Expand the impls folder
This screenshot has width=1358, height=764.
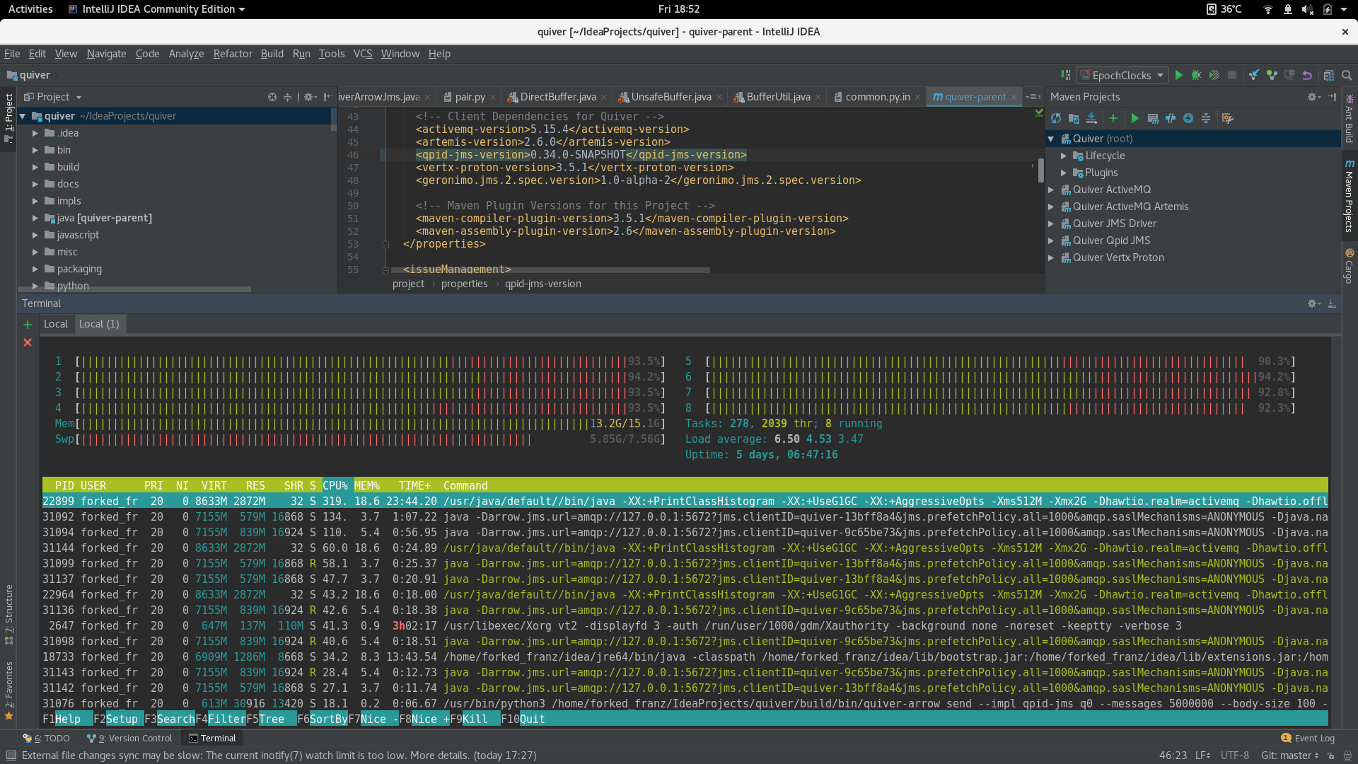click(x=35, y=201)
